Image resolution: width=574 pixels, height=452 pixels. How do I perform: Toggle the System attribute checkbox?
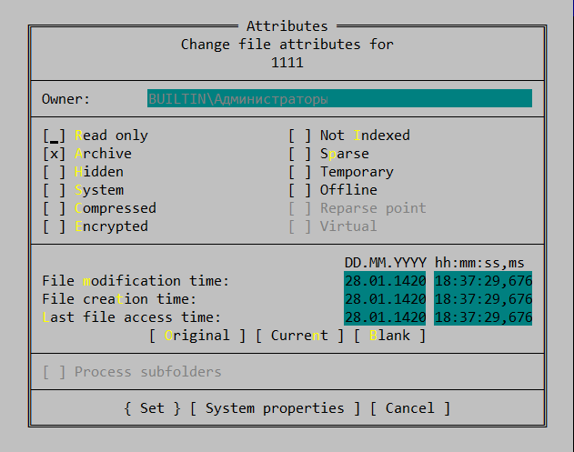(x=83, y=190)
